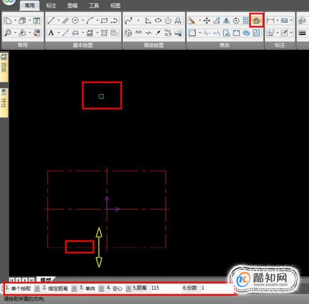This screenshot has width=309, height=304.
Task: Select the Ellipse tool
Action: click(x=158, y=20)
